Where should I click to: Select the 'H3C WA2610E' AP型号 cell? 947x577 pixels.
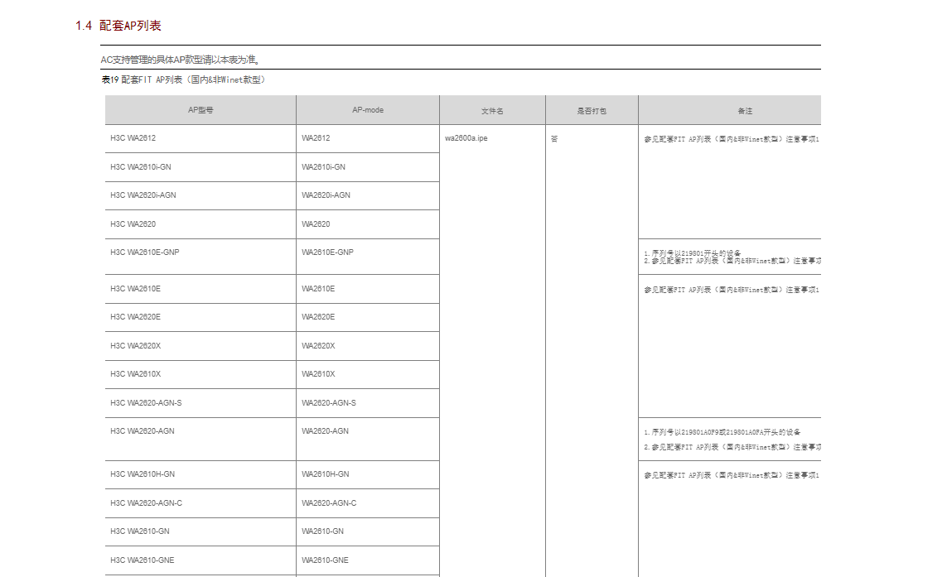201,289
